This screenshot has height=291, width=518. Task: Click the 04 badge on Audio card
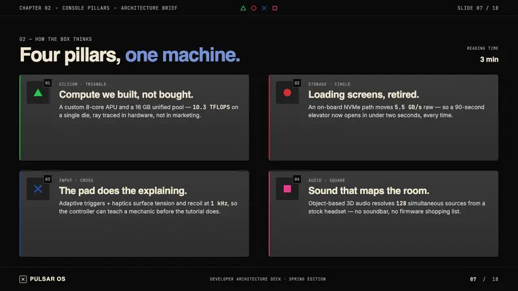297,179
